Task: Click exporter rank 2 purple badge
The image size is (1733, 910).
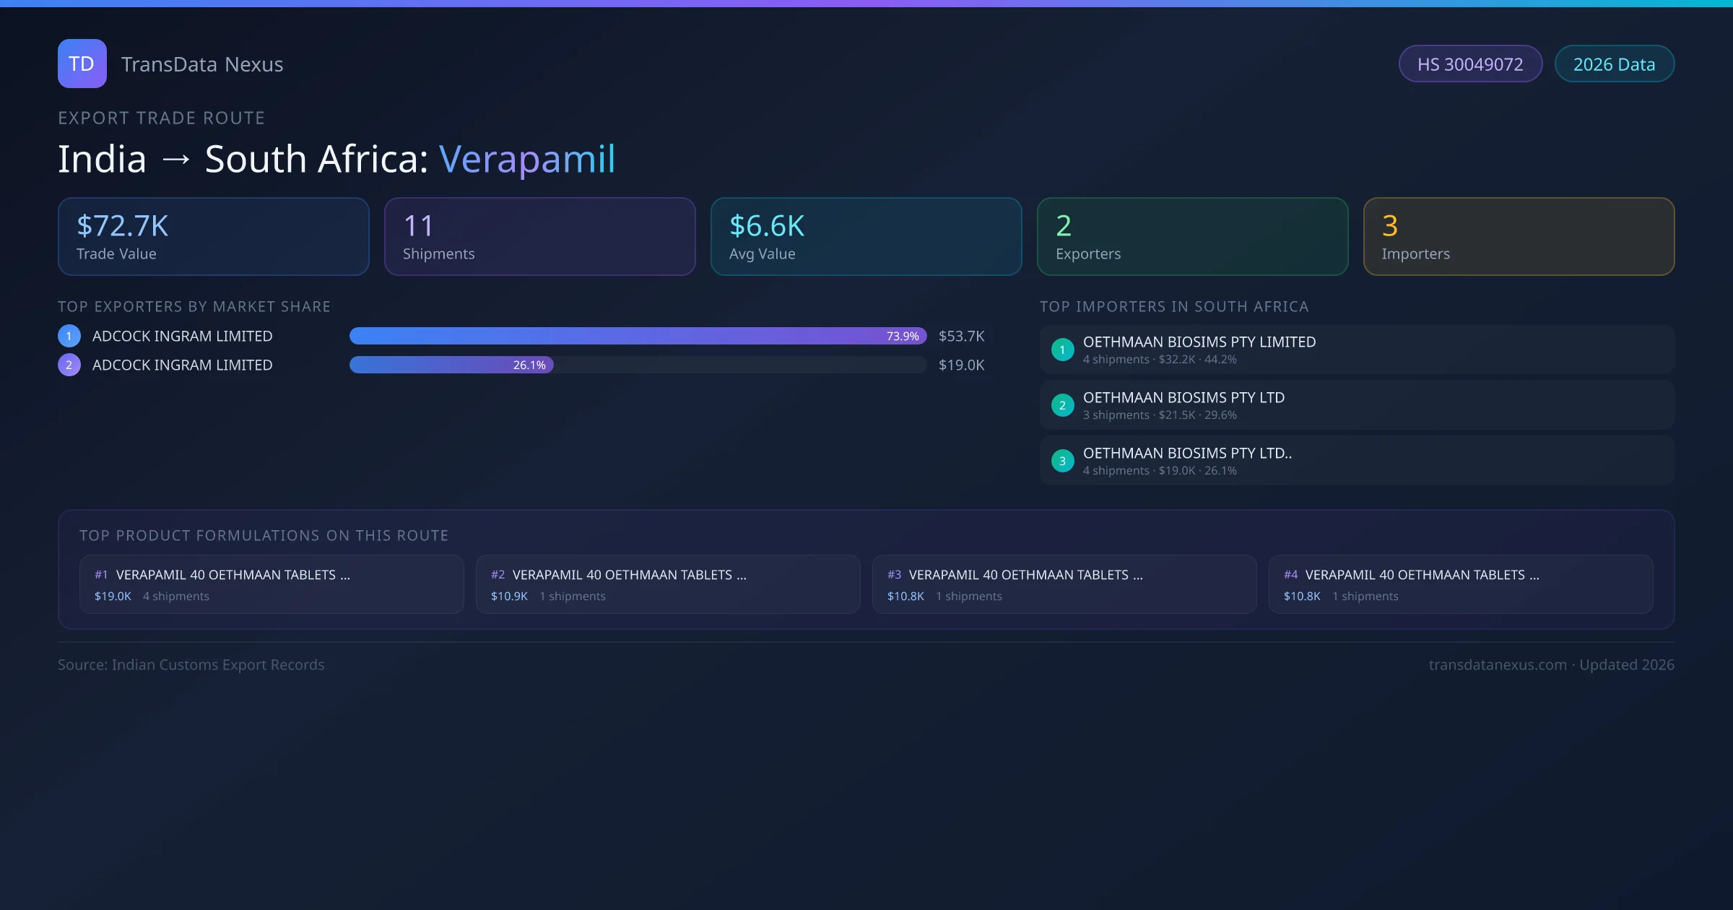Action: pos(69,365)
